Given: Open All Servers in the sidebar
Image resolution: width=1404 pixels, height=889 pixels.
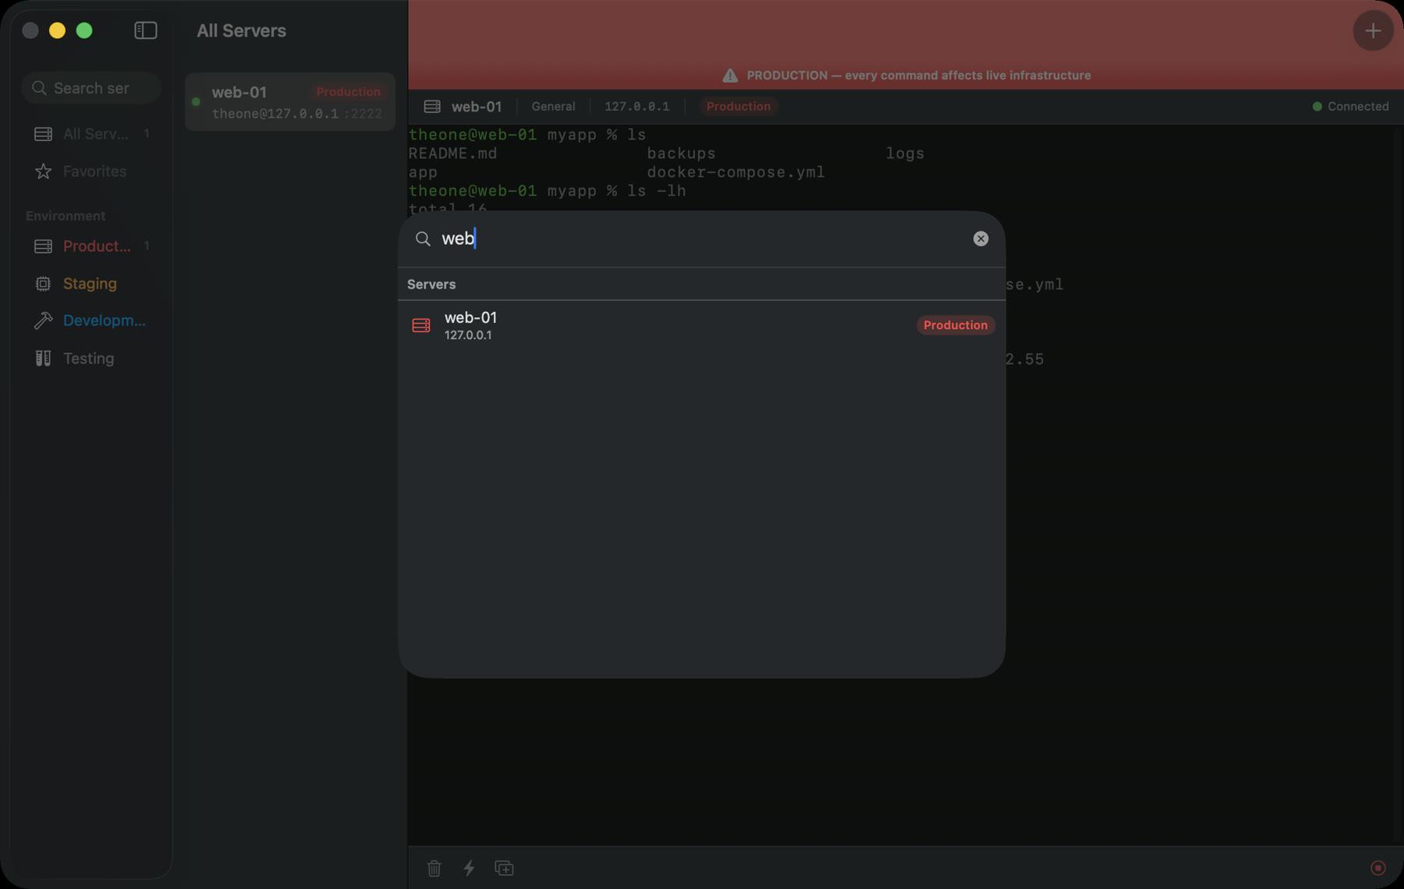Looking at the screenshot, I should tap(91, 134).
